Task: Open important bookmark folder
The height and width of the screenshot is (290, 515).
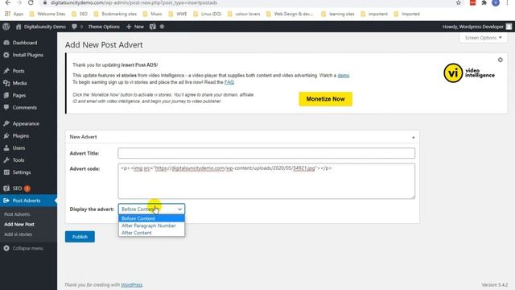Action: click(x=374, y=14)
